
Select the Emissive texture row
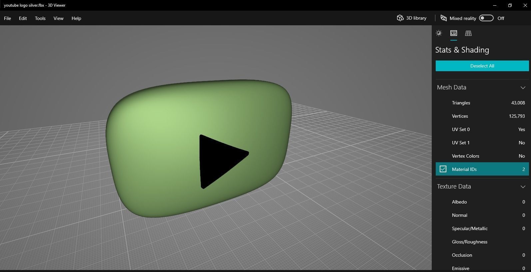(482, 267)
